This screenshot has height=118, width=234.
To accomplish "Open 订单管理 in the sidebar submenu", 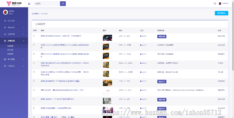I will click(10, 46).
